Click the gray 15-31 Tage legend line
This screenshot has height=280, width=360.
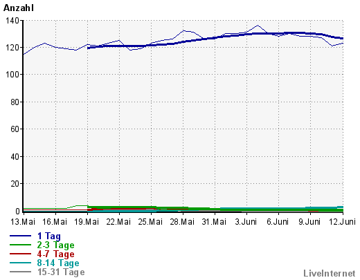click(x=20, y=272)
